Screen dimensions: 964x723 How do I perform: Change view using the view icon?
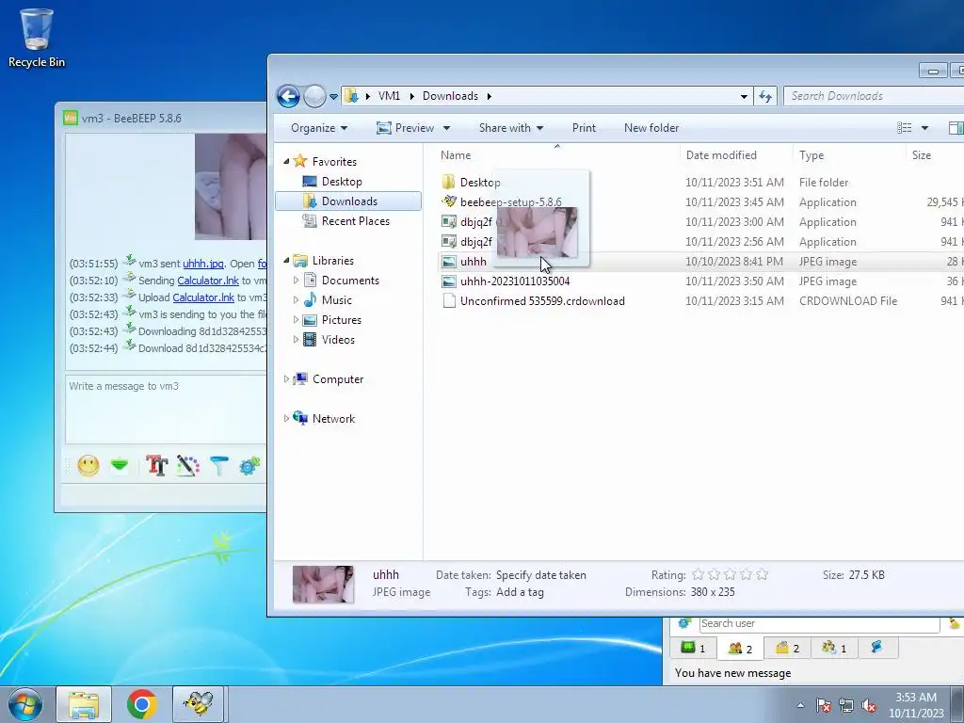click(x=905, y=128)
